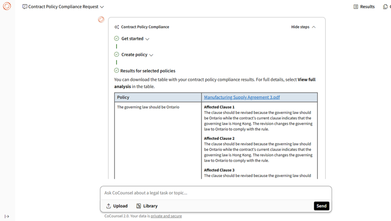This screenshot has height=221, width=391.
Task: Click the CoCounsel logo in top-left corner
Action: pos(7,6)
